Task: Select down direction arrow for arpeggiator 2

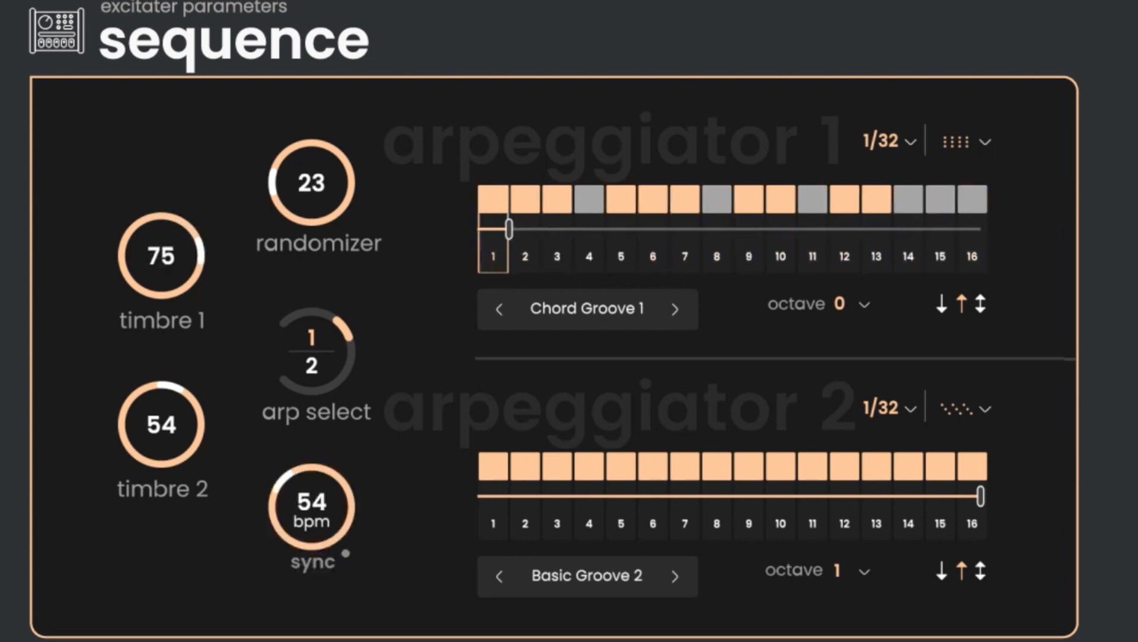Action: click(x=941, y=571)
